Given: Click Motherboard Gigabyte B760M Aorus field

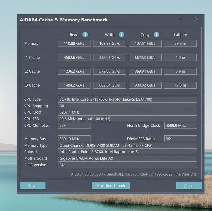Looking at the screenshot, I should (x=127, y=158).
